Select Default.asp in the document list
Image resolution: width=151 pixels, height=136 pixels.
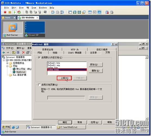[67, 65]
